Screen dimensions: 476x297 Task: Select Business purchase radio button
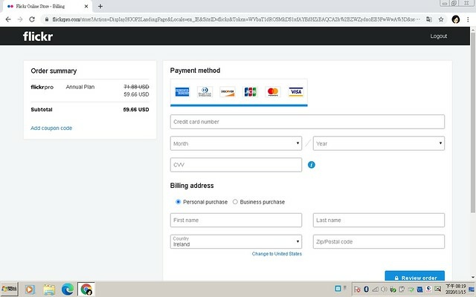(235, 202)
